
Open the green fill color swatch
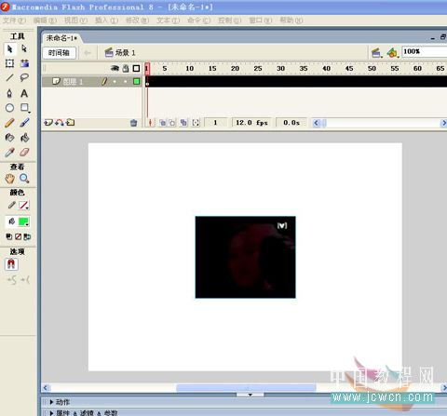(24, 221)
